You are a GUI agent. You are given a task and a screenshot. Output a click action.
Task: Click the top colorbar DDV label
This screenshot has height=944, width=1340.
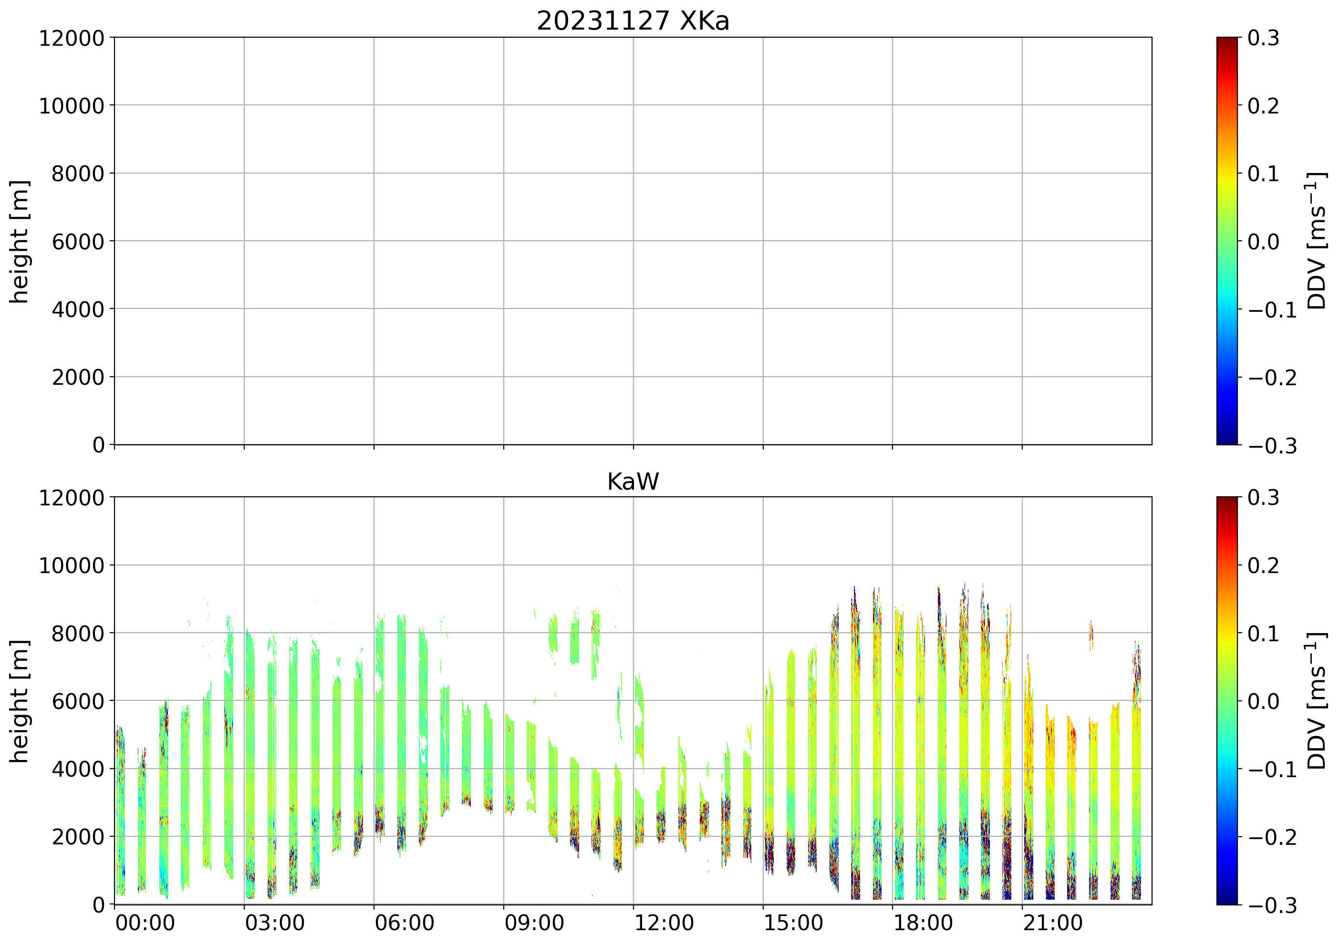point(1317,241)
